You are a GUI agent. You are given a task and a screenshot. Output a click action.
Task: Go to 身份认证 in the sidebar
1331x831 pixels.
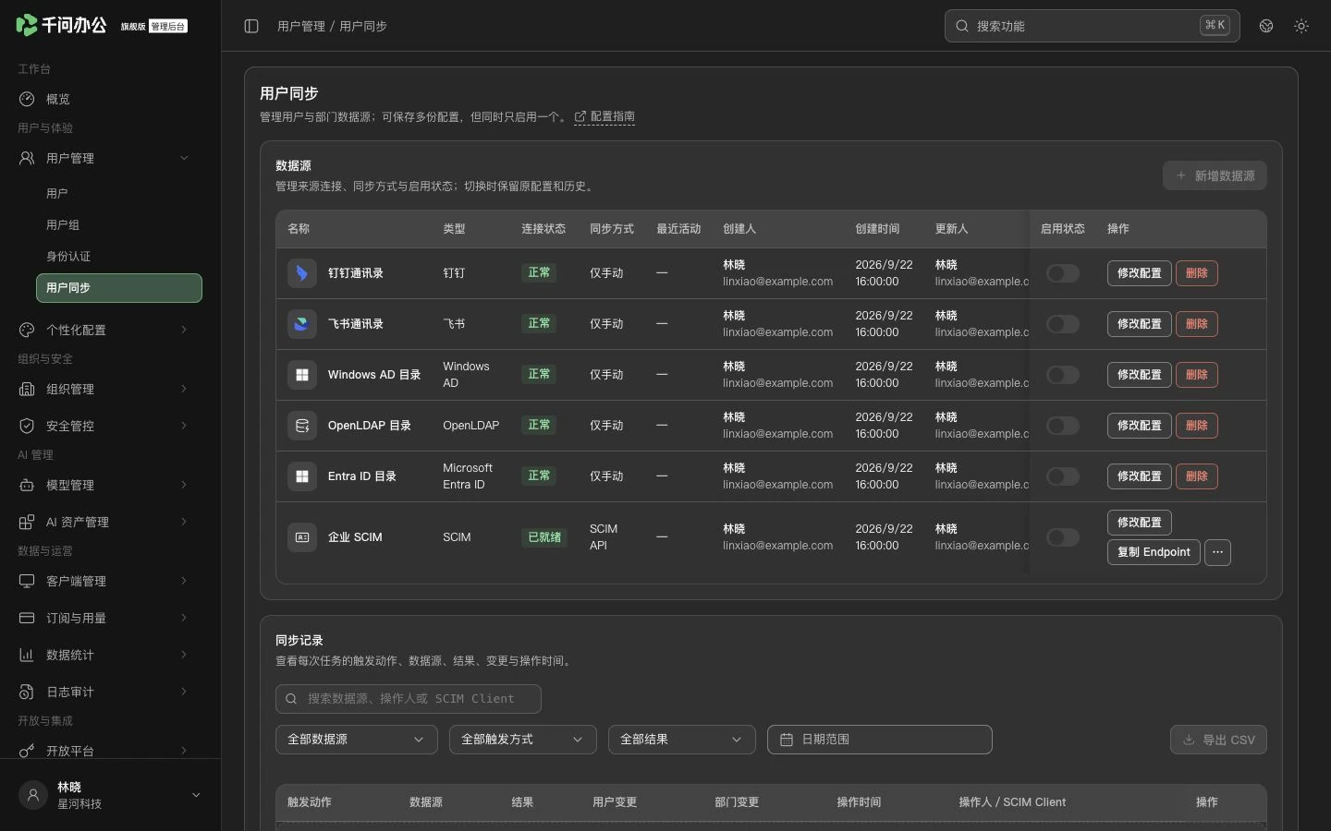pos(118,256)
